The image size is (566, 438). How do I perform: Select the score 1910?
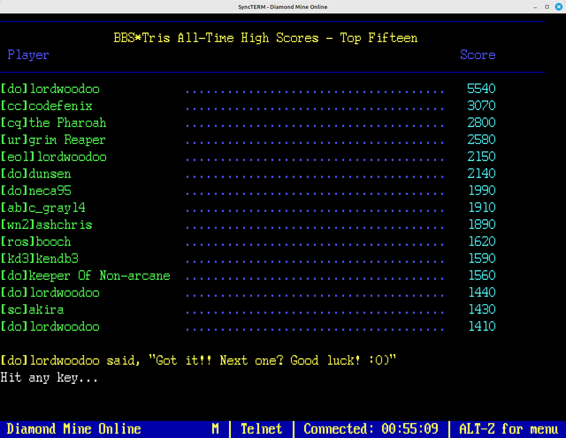point(482,208)
